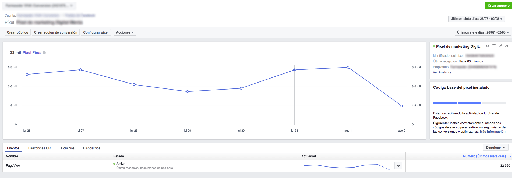This screenshot has width=512, height=178.
Task: Click the pencil edit icon for the pixel name
Action: (x=500, y=46)
